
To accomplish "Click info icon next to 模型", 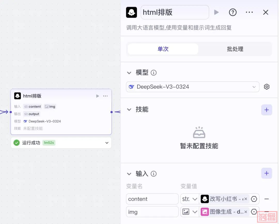I will (x=154, y=73).
